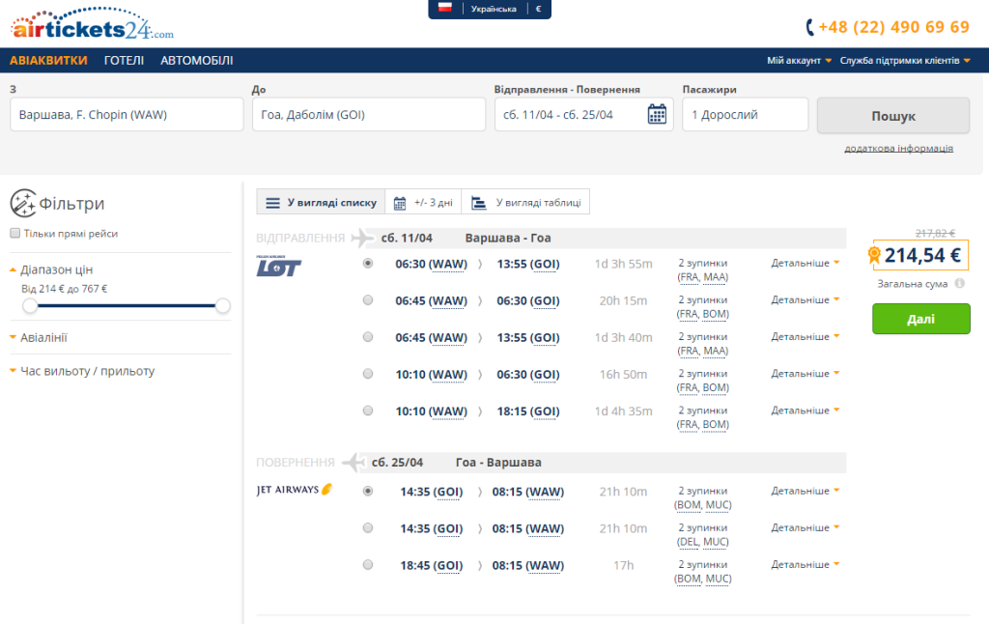The image size is (989, 624).
Task: Click the minimum price slider handle
Action: 30,306
